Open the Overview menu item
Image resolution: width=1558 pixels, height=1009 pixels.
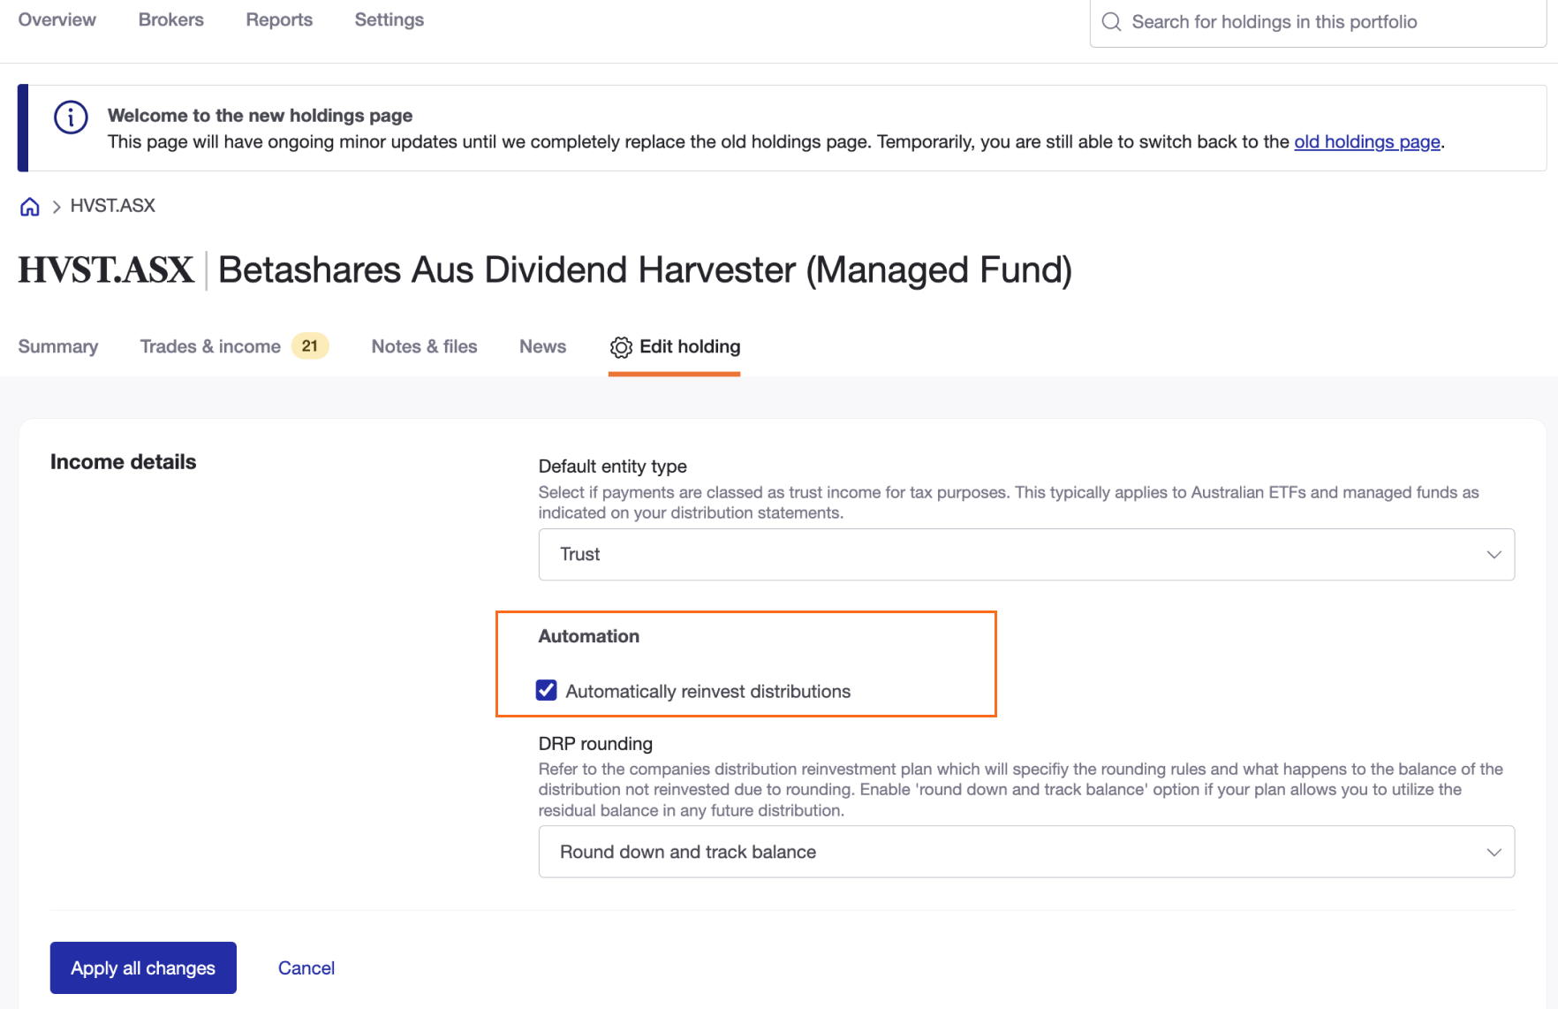point(57,19)
